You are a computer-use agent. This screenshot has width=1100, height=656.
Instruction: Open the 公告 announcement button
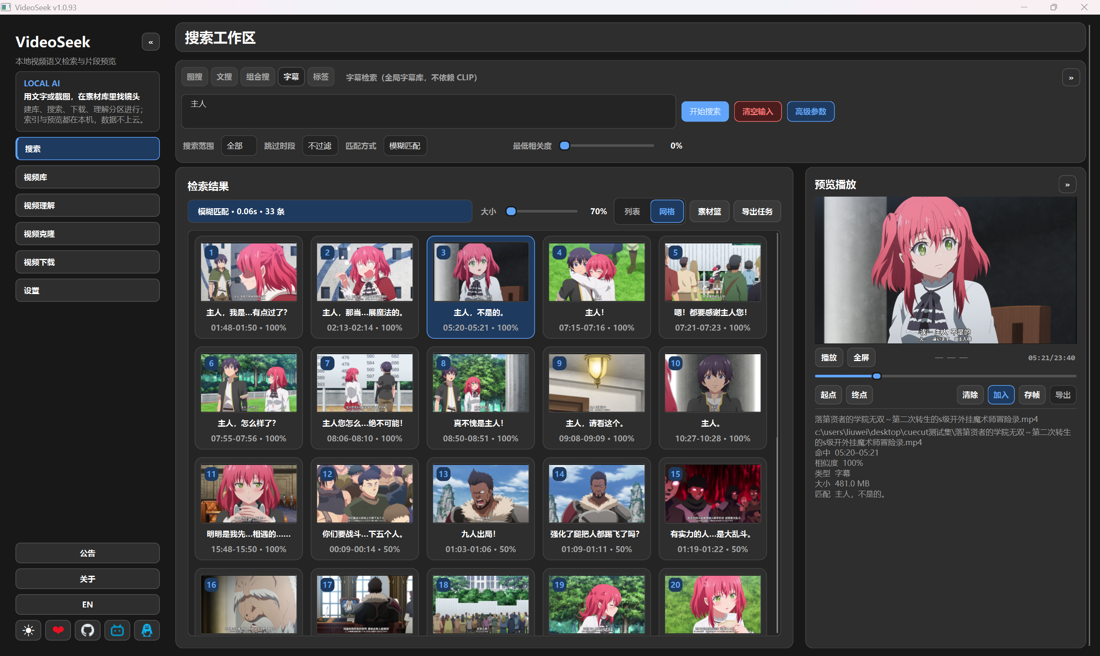[88, 553]
